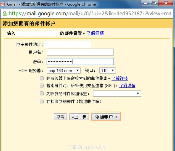This screenshot has width=175, height=151.
Task: Click the «上一步 back button
Action: [x=79, y=117]
